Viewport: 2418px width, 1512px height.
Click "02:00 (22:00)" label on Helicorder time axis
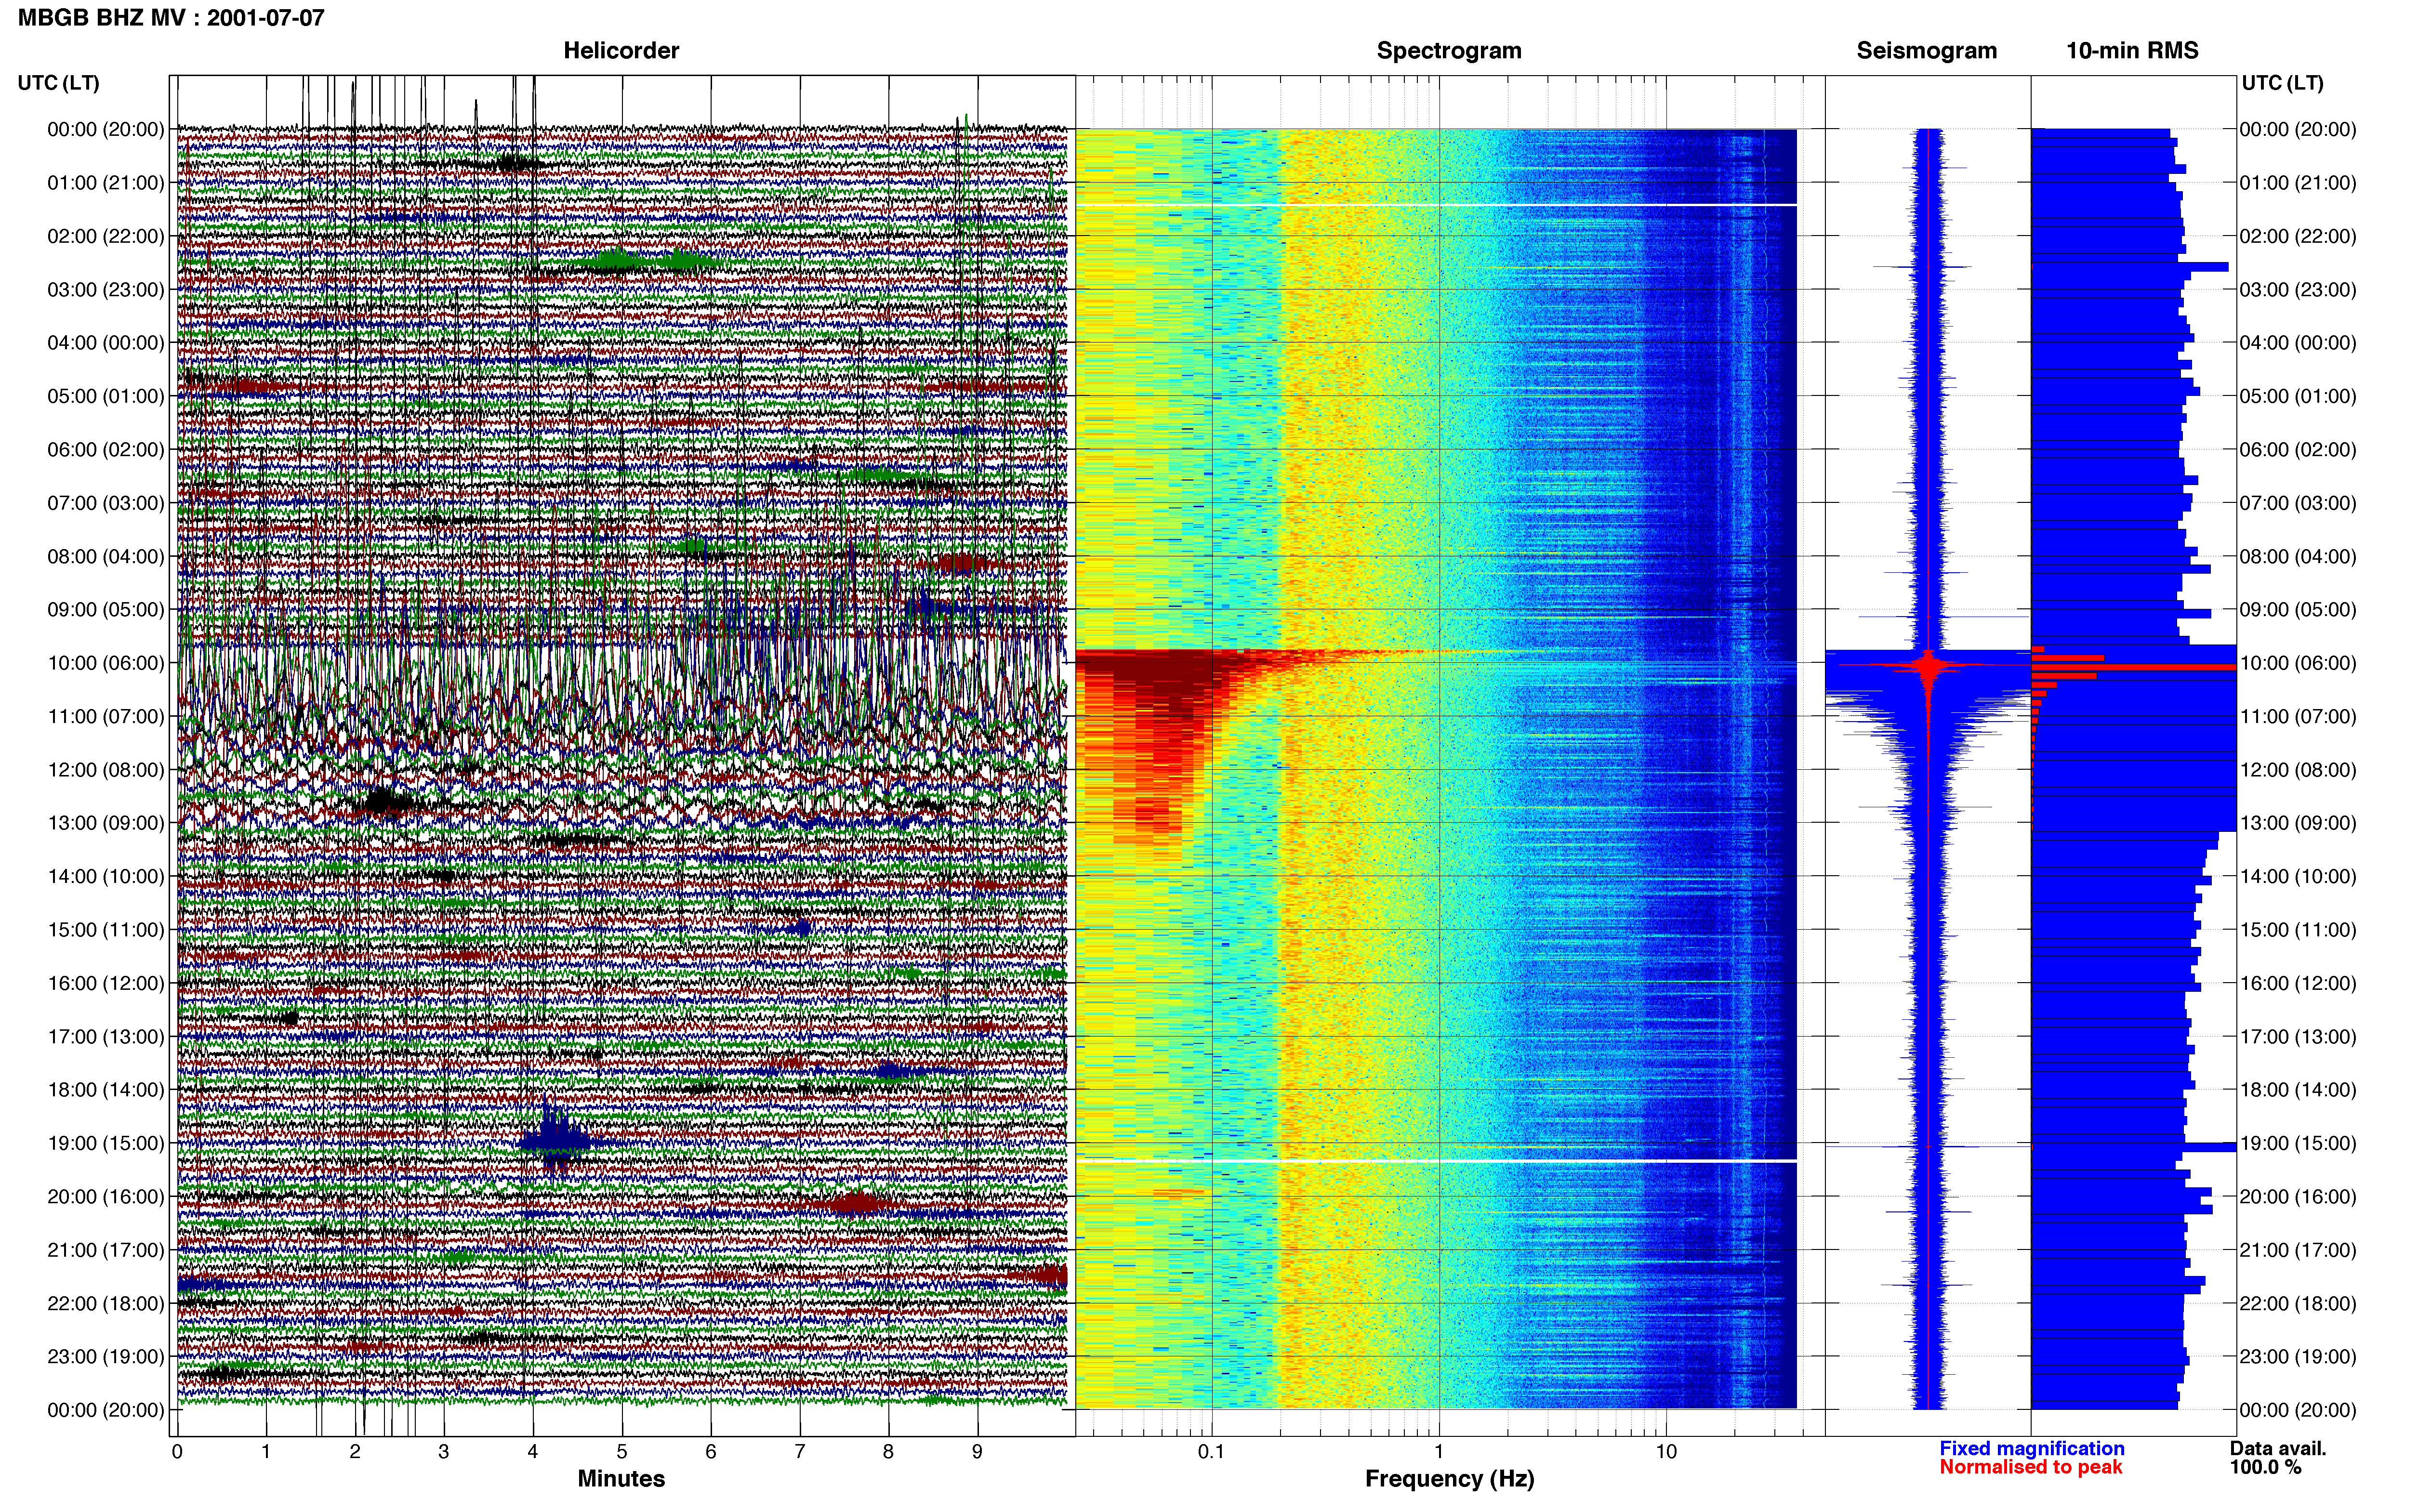pos(106,236)
